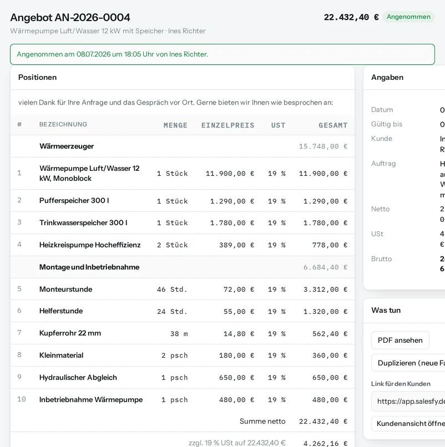Select the Kupferrohr 22 mm position

(183, 333)
